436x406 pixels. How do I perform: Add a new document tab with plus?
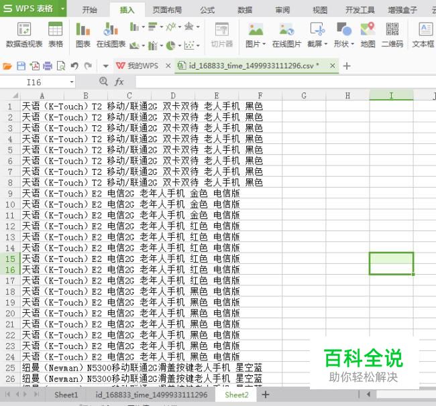[347, 66]
